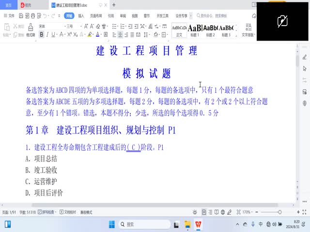Open the zoom percentage 170% dropdown
Viewport: 310px width, 232px height.
point(248,212)
